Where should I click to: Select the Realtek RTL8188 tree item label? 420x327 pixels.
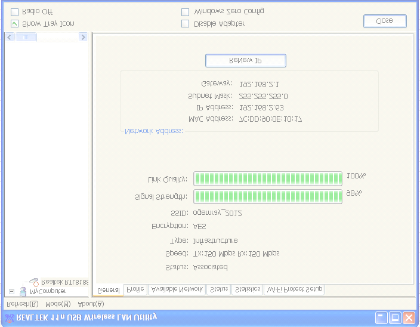click(x=65, y=282)
